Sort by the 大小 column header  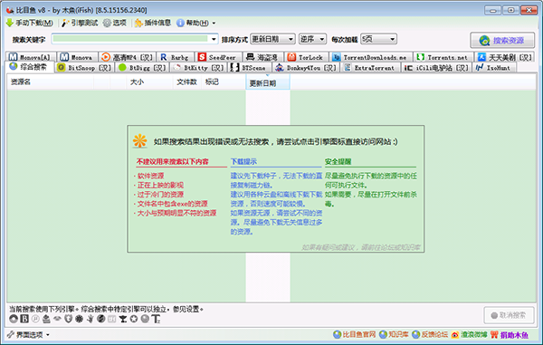(149, 82)
